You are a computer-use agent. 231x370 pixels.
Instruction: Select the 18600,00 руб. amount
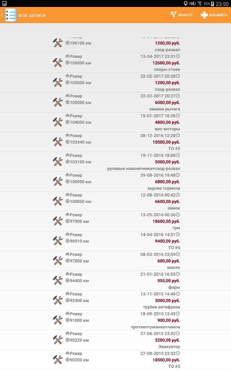167,221
